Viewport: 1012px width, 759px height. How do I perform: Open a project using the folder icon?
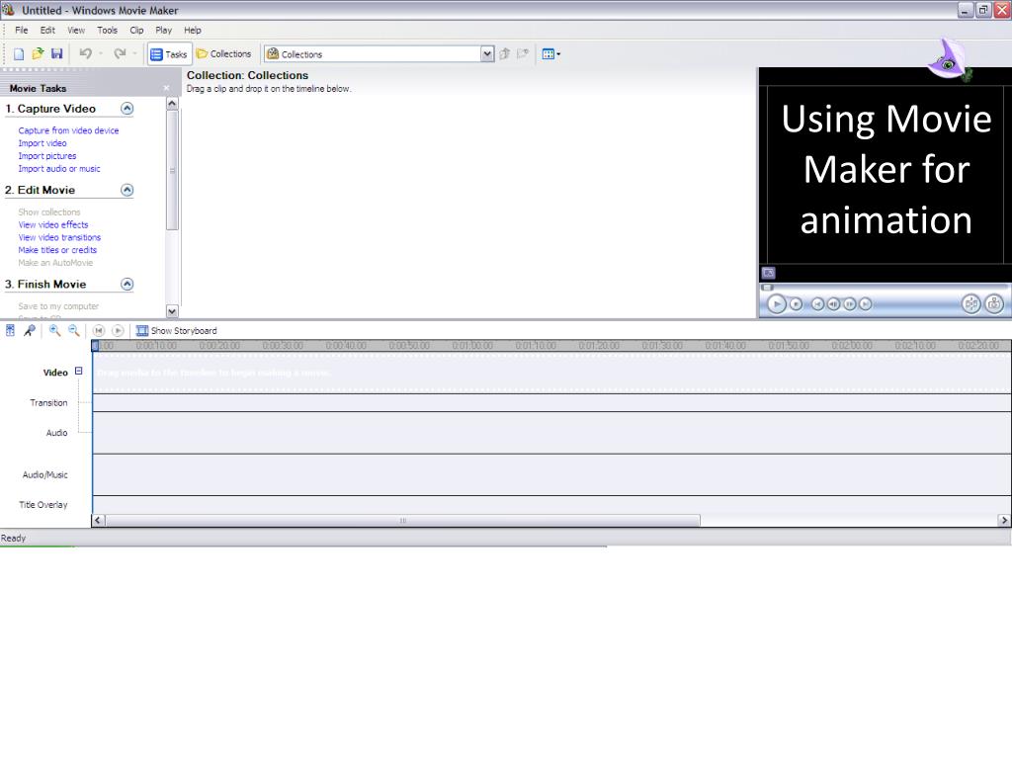(39, 54)
